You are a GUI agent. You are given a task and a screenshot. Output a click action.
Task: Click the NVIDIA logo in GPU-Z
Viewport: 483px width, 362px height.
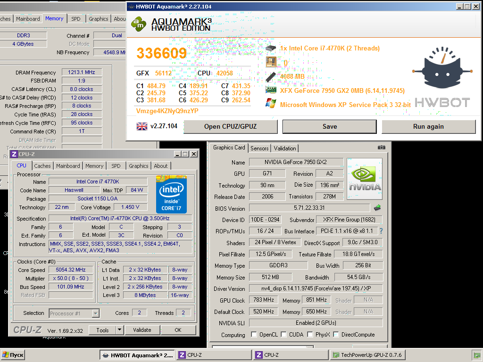pos(365,179)
